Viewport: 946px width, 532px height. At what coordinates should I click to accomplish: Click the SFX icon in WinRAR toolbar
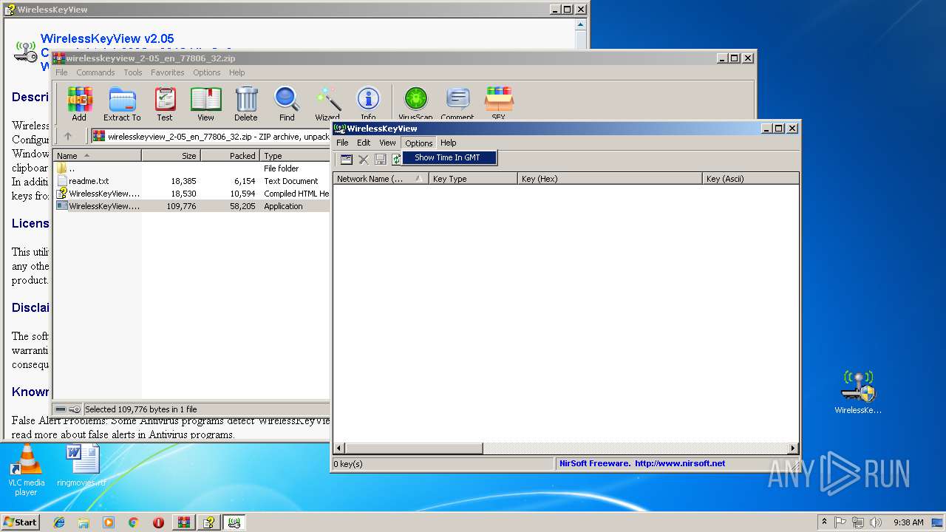pyautogui.click(x=499, y=103)
